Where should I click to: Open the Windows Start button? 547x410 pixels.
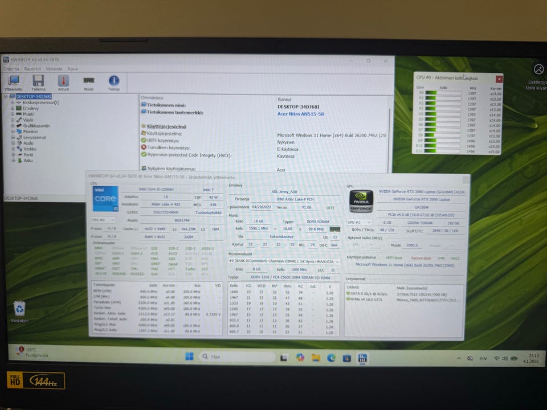[x=189, y=356]
